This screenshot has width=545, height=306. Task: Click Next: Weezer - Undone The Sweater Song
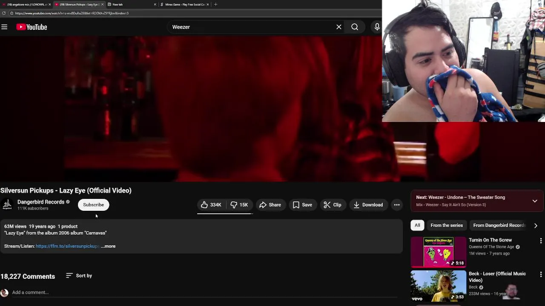pyautogui.click(x=460, y=197)
